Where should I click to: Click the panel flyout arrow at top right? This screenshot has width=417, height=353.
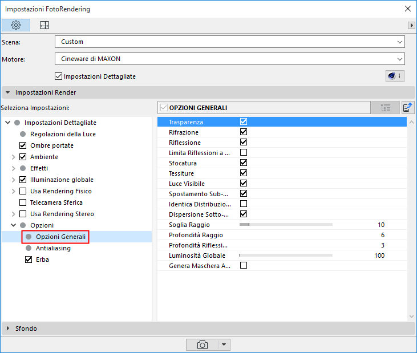[411, 25]
